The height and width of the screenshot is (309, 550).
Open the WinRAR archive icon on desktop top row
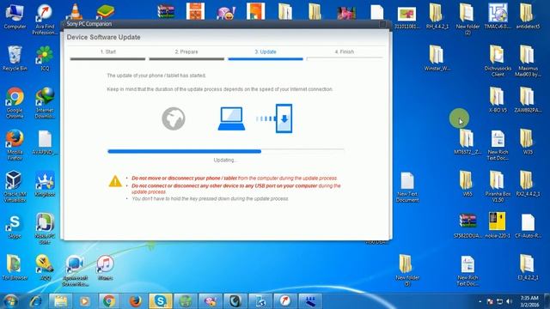click(x=166, y=11)
